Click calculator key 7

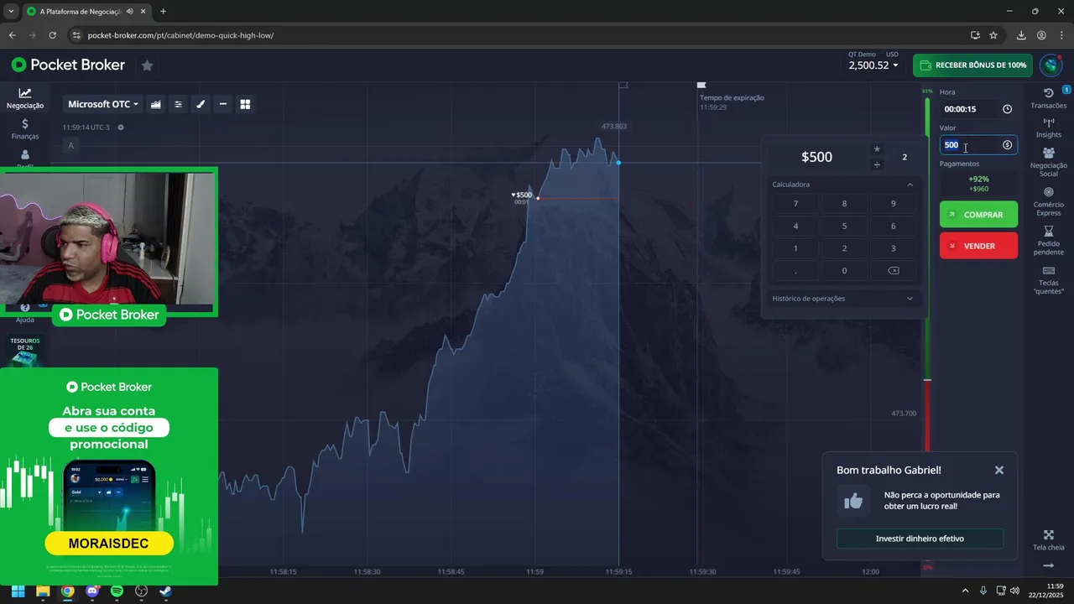(x=795, y=204)
